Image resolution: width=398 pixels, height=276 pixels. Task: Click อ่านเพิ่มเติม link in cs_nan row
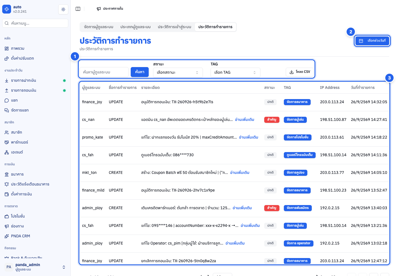[245, 120]
